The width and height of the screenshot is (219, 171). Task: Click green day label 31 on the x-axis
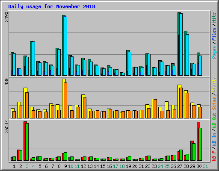(x=205, y=166)
